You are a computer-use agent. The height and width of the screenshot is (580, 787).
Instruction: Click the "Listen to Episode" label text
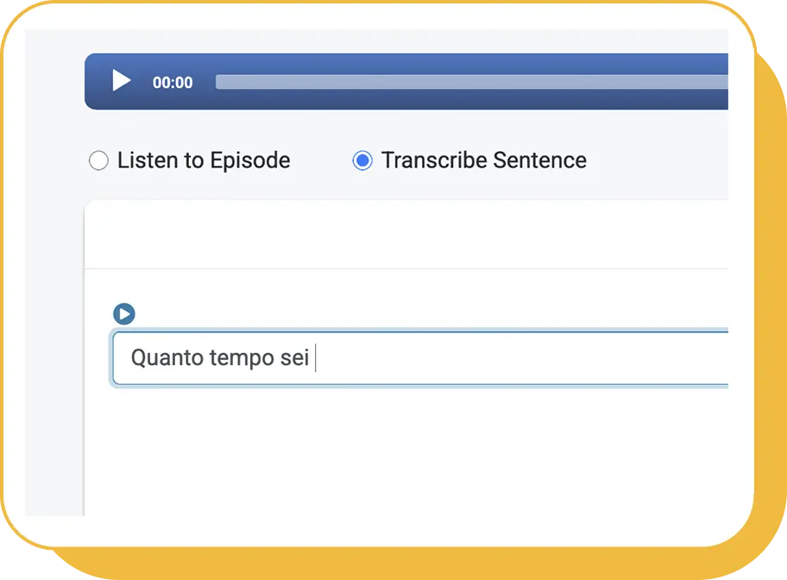pos(204,161)
